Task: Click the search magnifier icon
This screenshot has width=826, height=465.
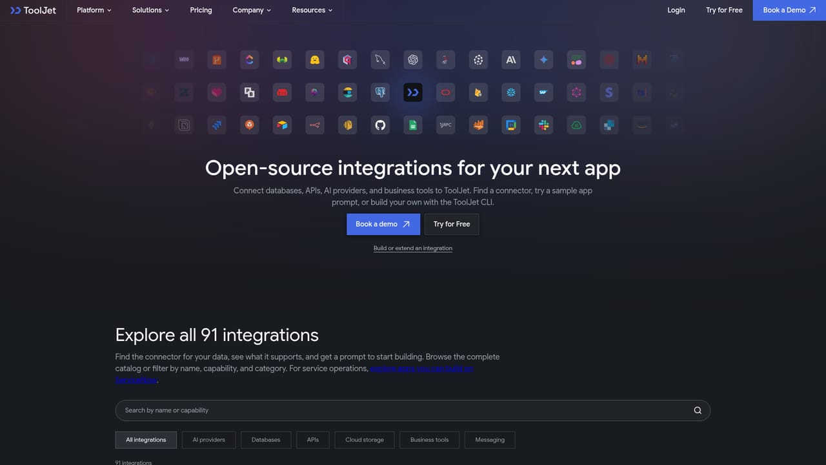Action: coord(698,410)
